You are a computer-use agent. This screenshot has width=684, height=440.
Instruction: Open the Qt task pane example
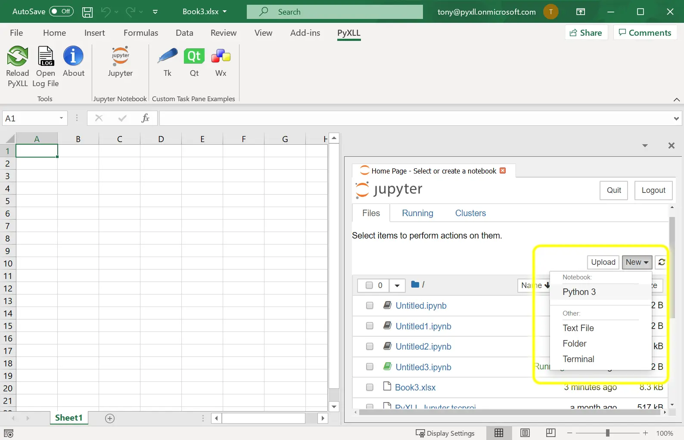pos(194,56)
